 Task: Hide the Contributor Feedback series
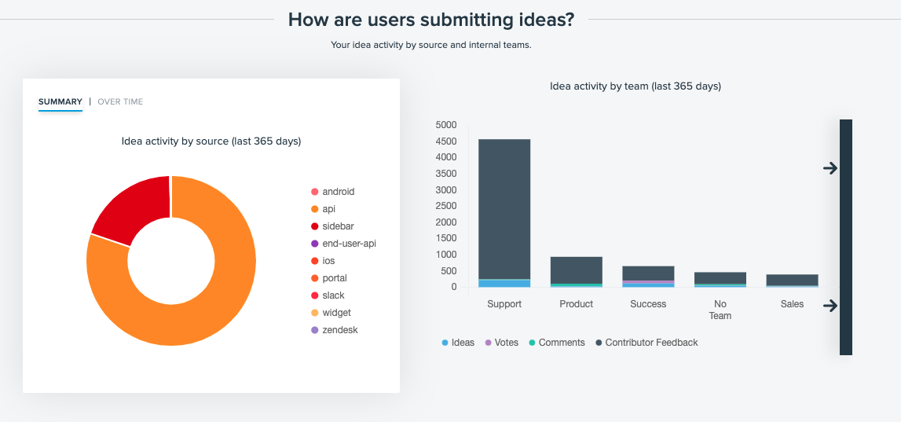pos(646,343)
